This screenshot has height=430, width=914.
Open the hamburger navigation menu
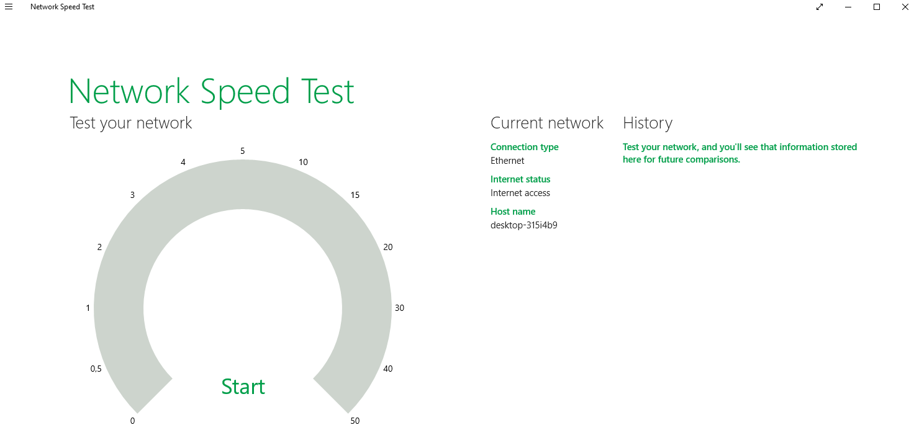(9, 7)
